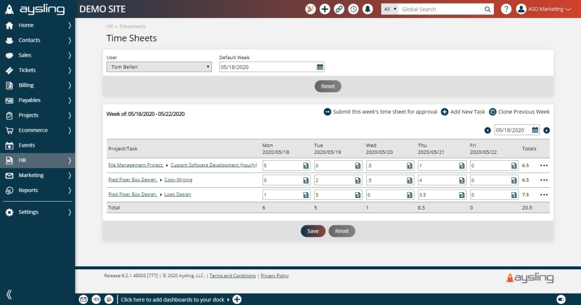Open note icon for Custom Software Development Monday

(x=306, y=165)
